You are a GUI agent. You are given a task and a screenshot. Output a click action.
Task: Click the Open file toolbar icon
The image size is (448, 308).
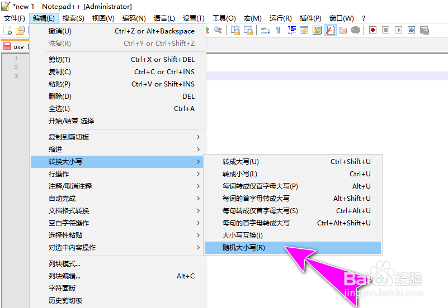coord(20,30)
